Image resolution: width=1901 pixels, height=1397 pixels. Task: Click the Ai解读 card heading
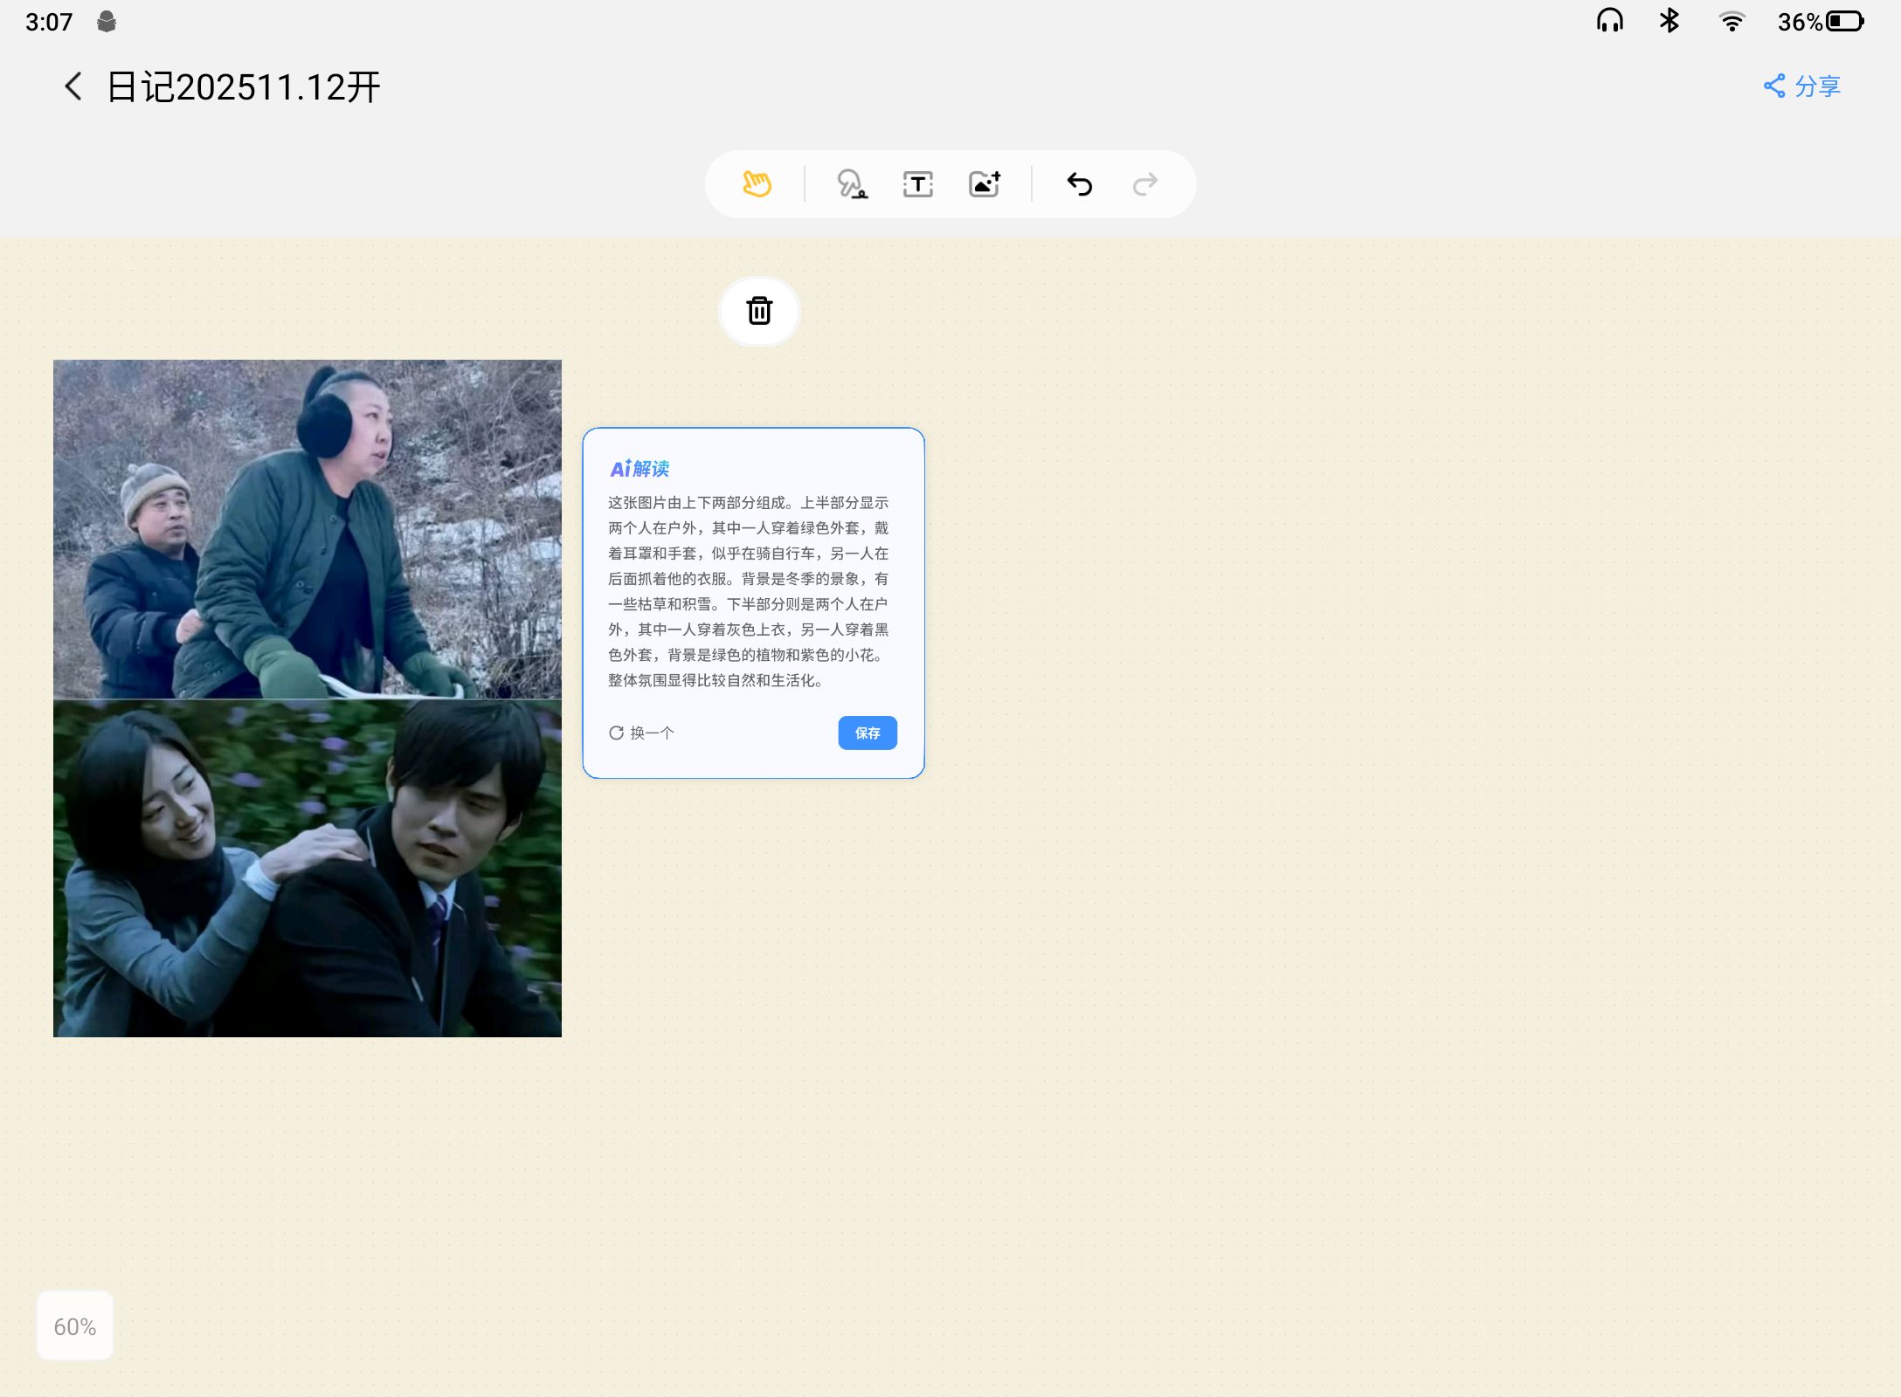click(639, 469)
